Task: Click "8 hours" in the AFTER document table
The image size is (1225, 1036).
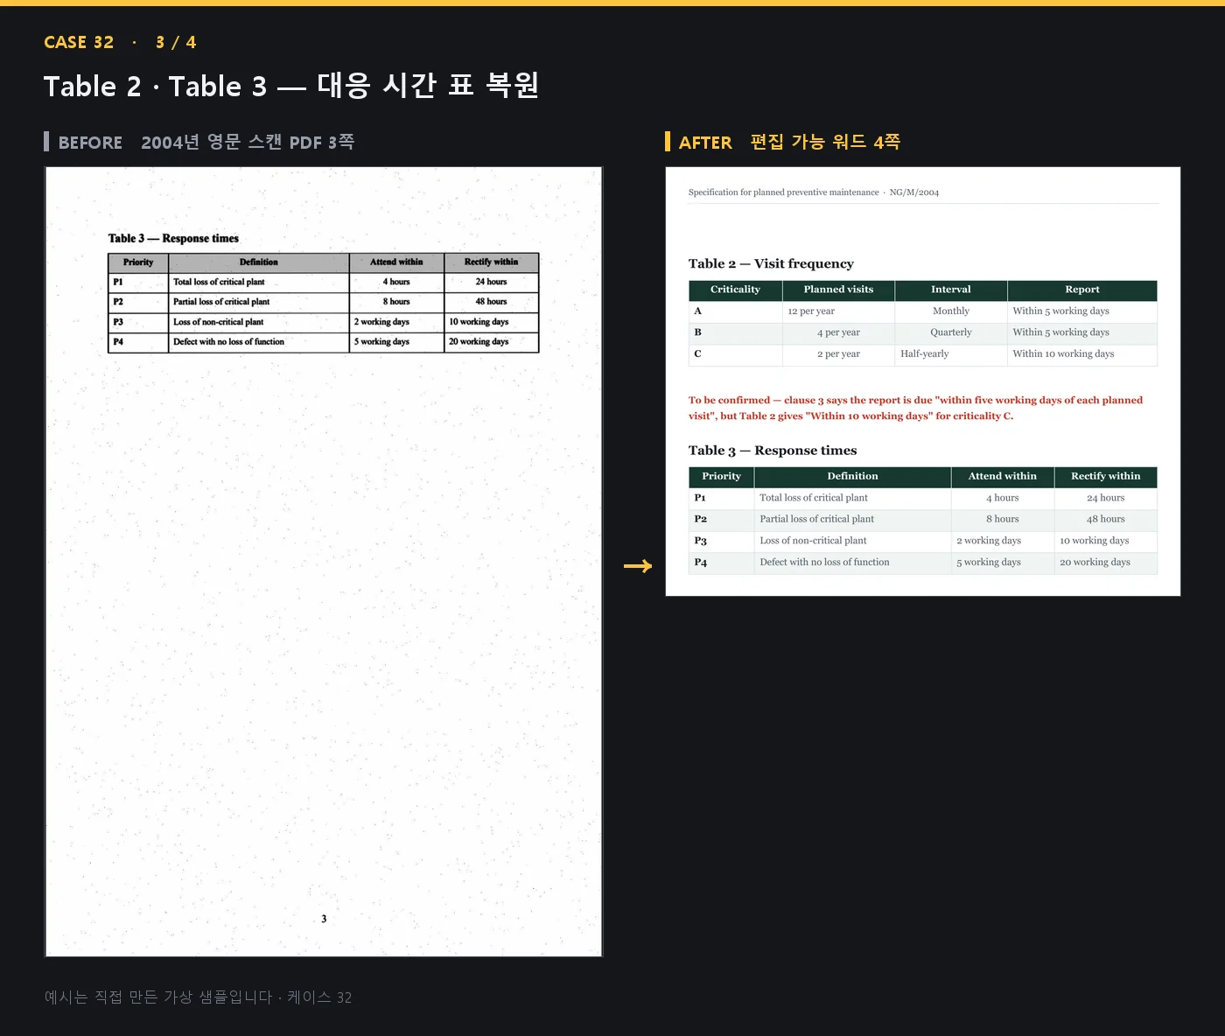Action: [x=1003, y=520]
